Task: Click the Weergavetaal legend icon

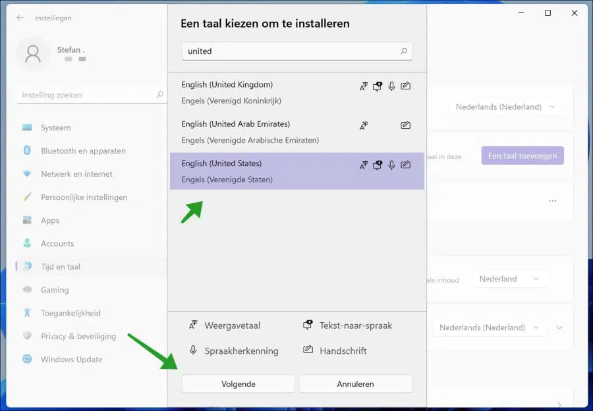Action: [x=193, y=325]
